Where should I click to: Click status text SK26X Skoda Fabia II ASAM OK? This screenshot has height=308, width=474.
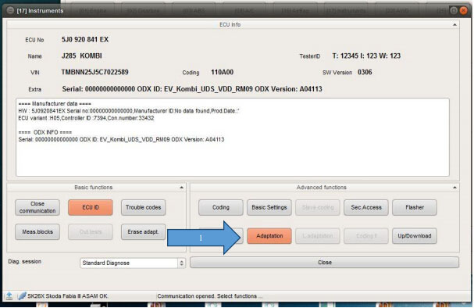click(x=67, y=296)
